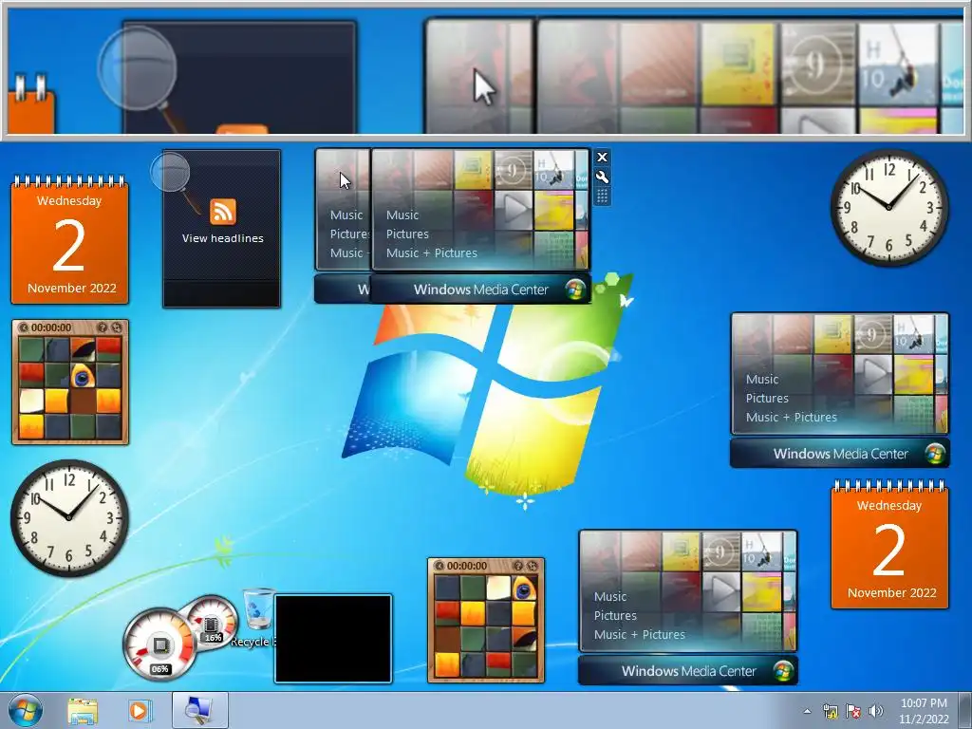Image resolution: width=972 pixels, height=729 pixels.
Task: Open the Start menu orb
Action: click(x=26, y=710)
